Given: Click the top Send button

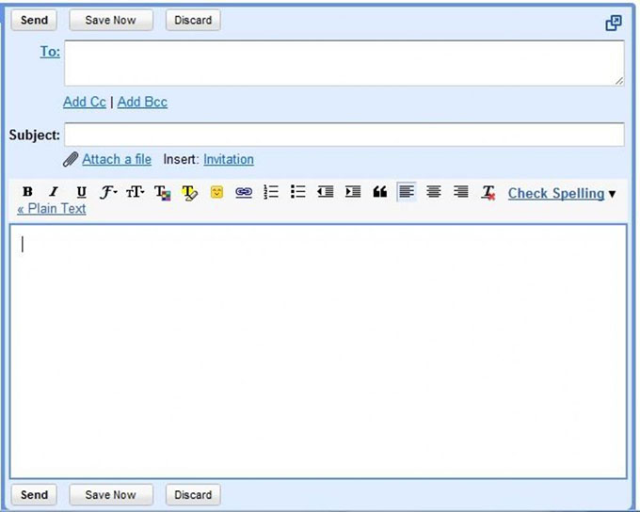Looking at the screenshot, I should [34, 21].
